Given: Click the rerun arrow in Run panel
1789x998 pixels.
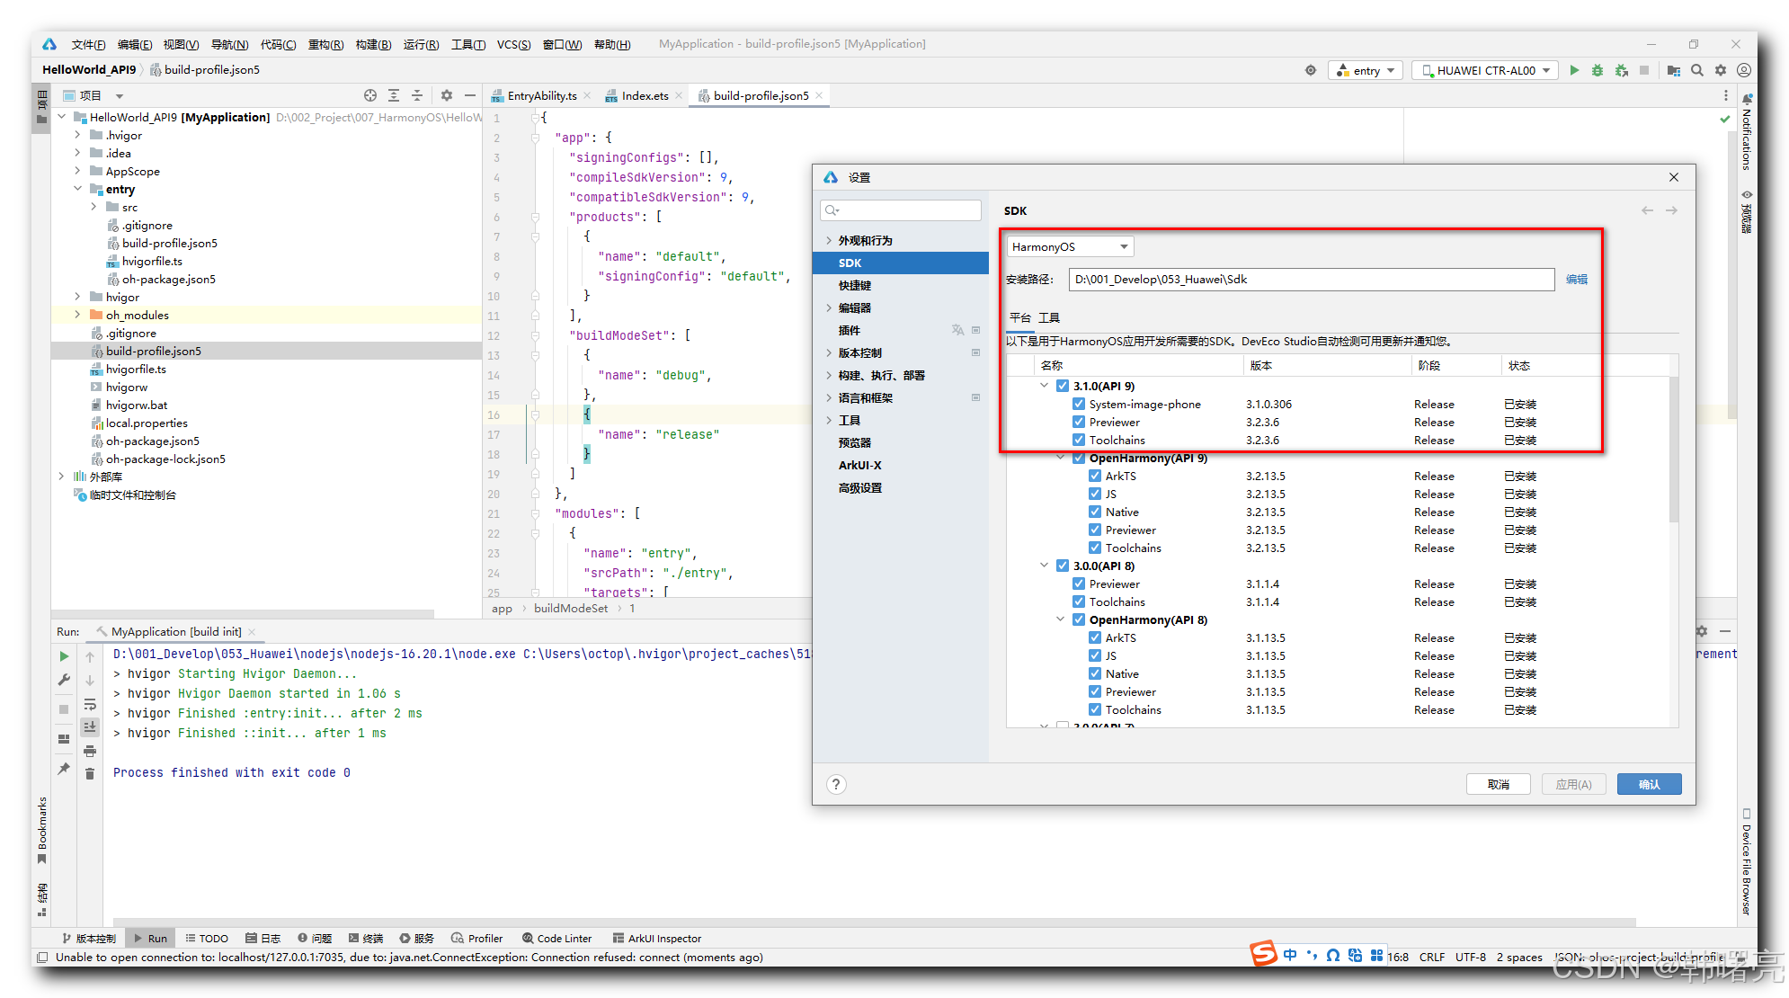Looking at the screenshot, I should [64, 656].
